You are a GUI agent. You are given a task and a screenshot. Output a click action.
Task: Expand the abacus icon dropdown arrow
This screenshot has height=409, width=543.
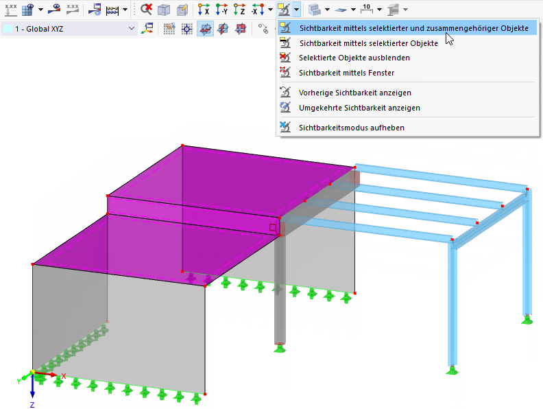click(125, 10)
